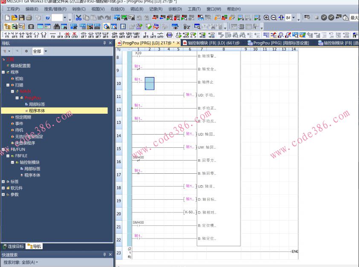Click the Print icon in toolbar
The width and height of the screenshot is (359, 267).
[29, 18]
